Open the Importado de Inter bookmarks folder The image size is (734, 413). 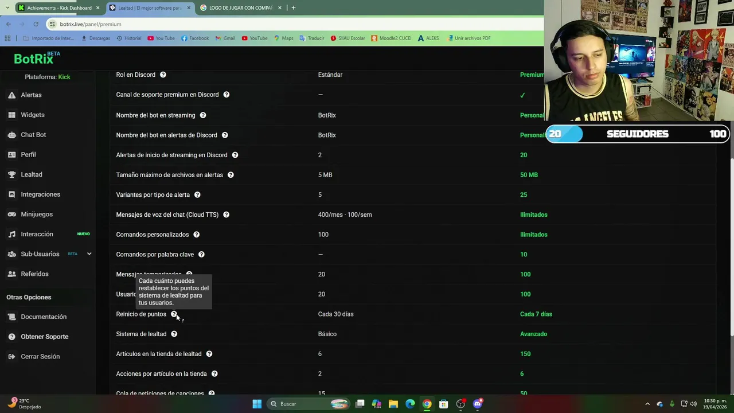click(x=49, y=38)
